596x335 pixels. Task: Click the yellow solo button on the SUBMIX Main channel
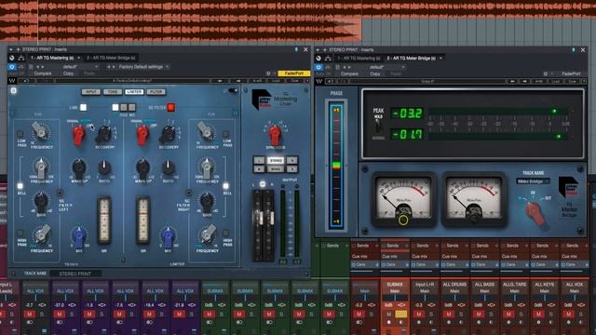400,315
